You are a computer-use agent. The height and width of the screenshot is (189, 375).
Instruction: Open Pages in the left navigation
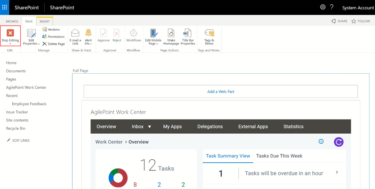(x=11, y=79)
